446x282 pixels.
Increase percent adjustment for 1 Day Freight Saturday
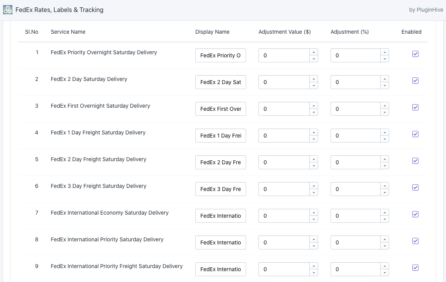384,132
